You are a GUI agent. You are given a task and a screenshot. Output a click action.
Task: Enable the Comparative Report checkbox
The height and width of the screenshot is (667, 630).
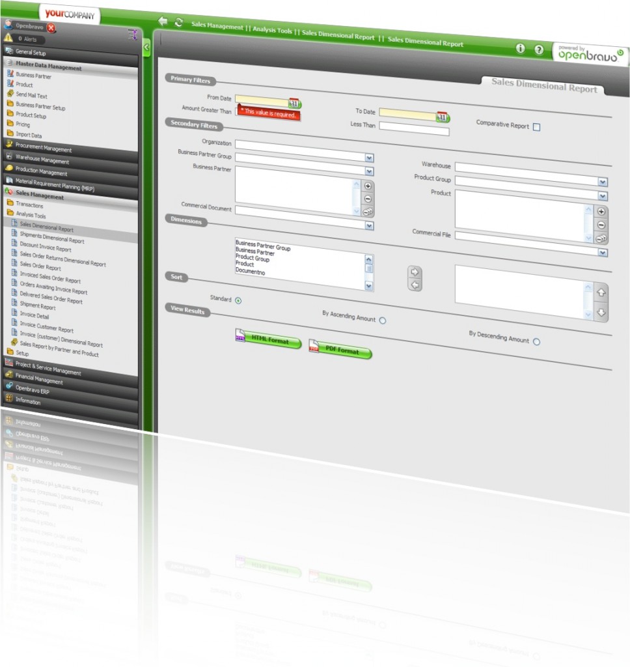point(536,127)
